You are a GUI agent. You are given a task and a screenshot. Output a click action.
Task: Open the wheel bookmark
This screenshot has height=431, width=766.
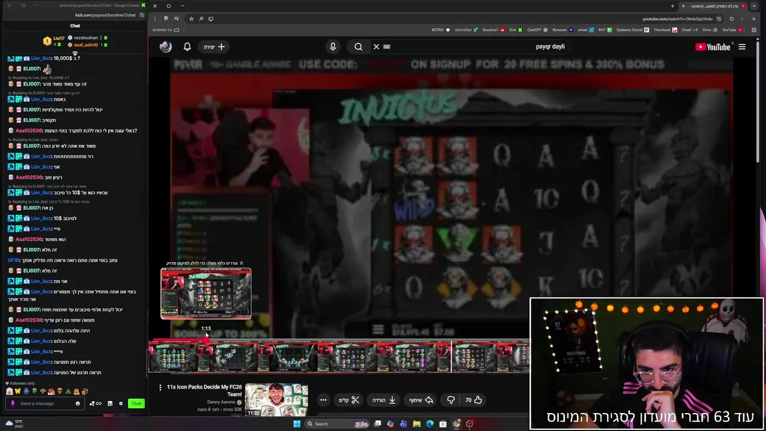point(585,30)
